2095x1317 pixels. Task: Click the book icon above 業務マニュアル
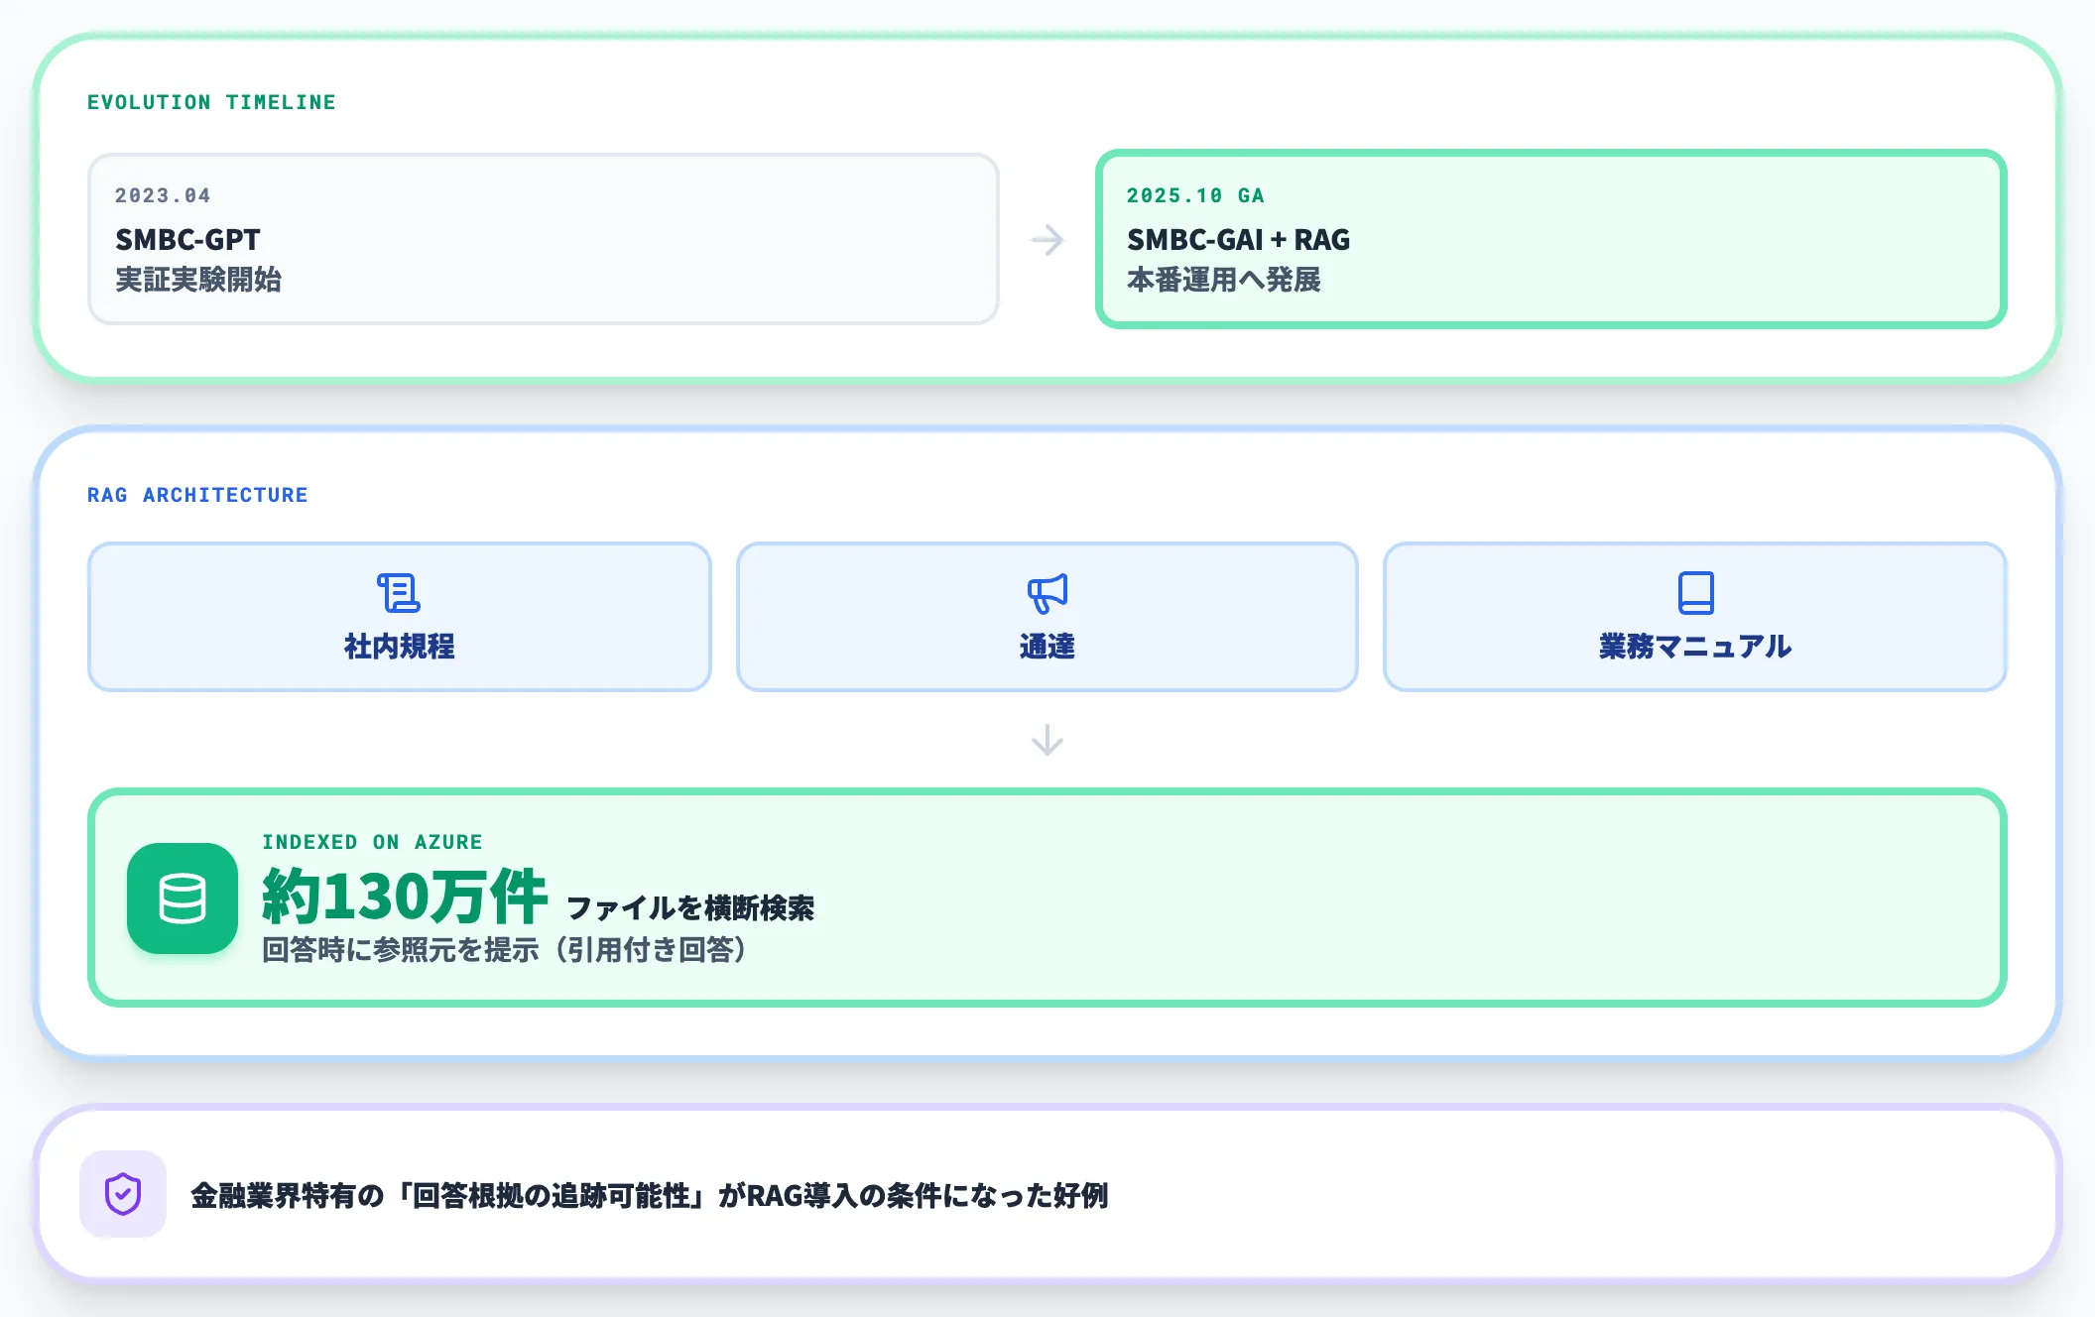(1695, 593)
